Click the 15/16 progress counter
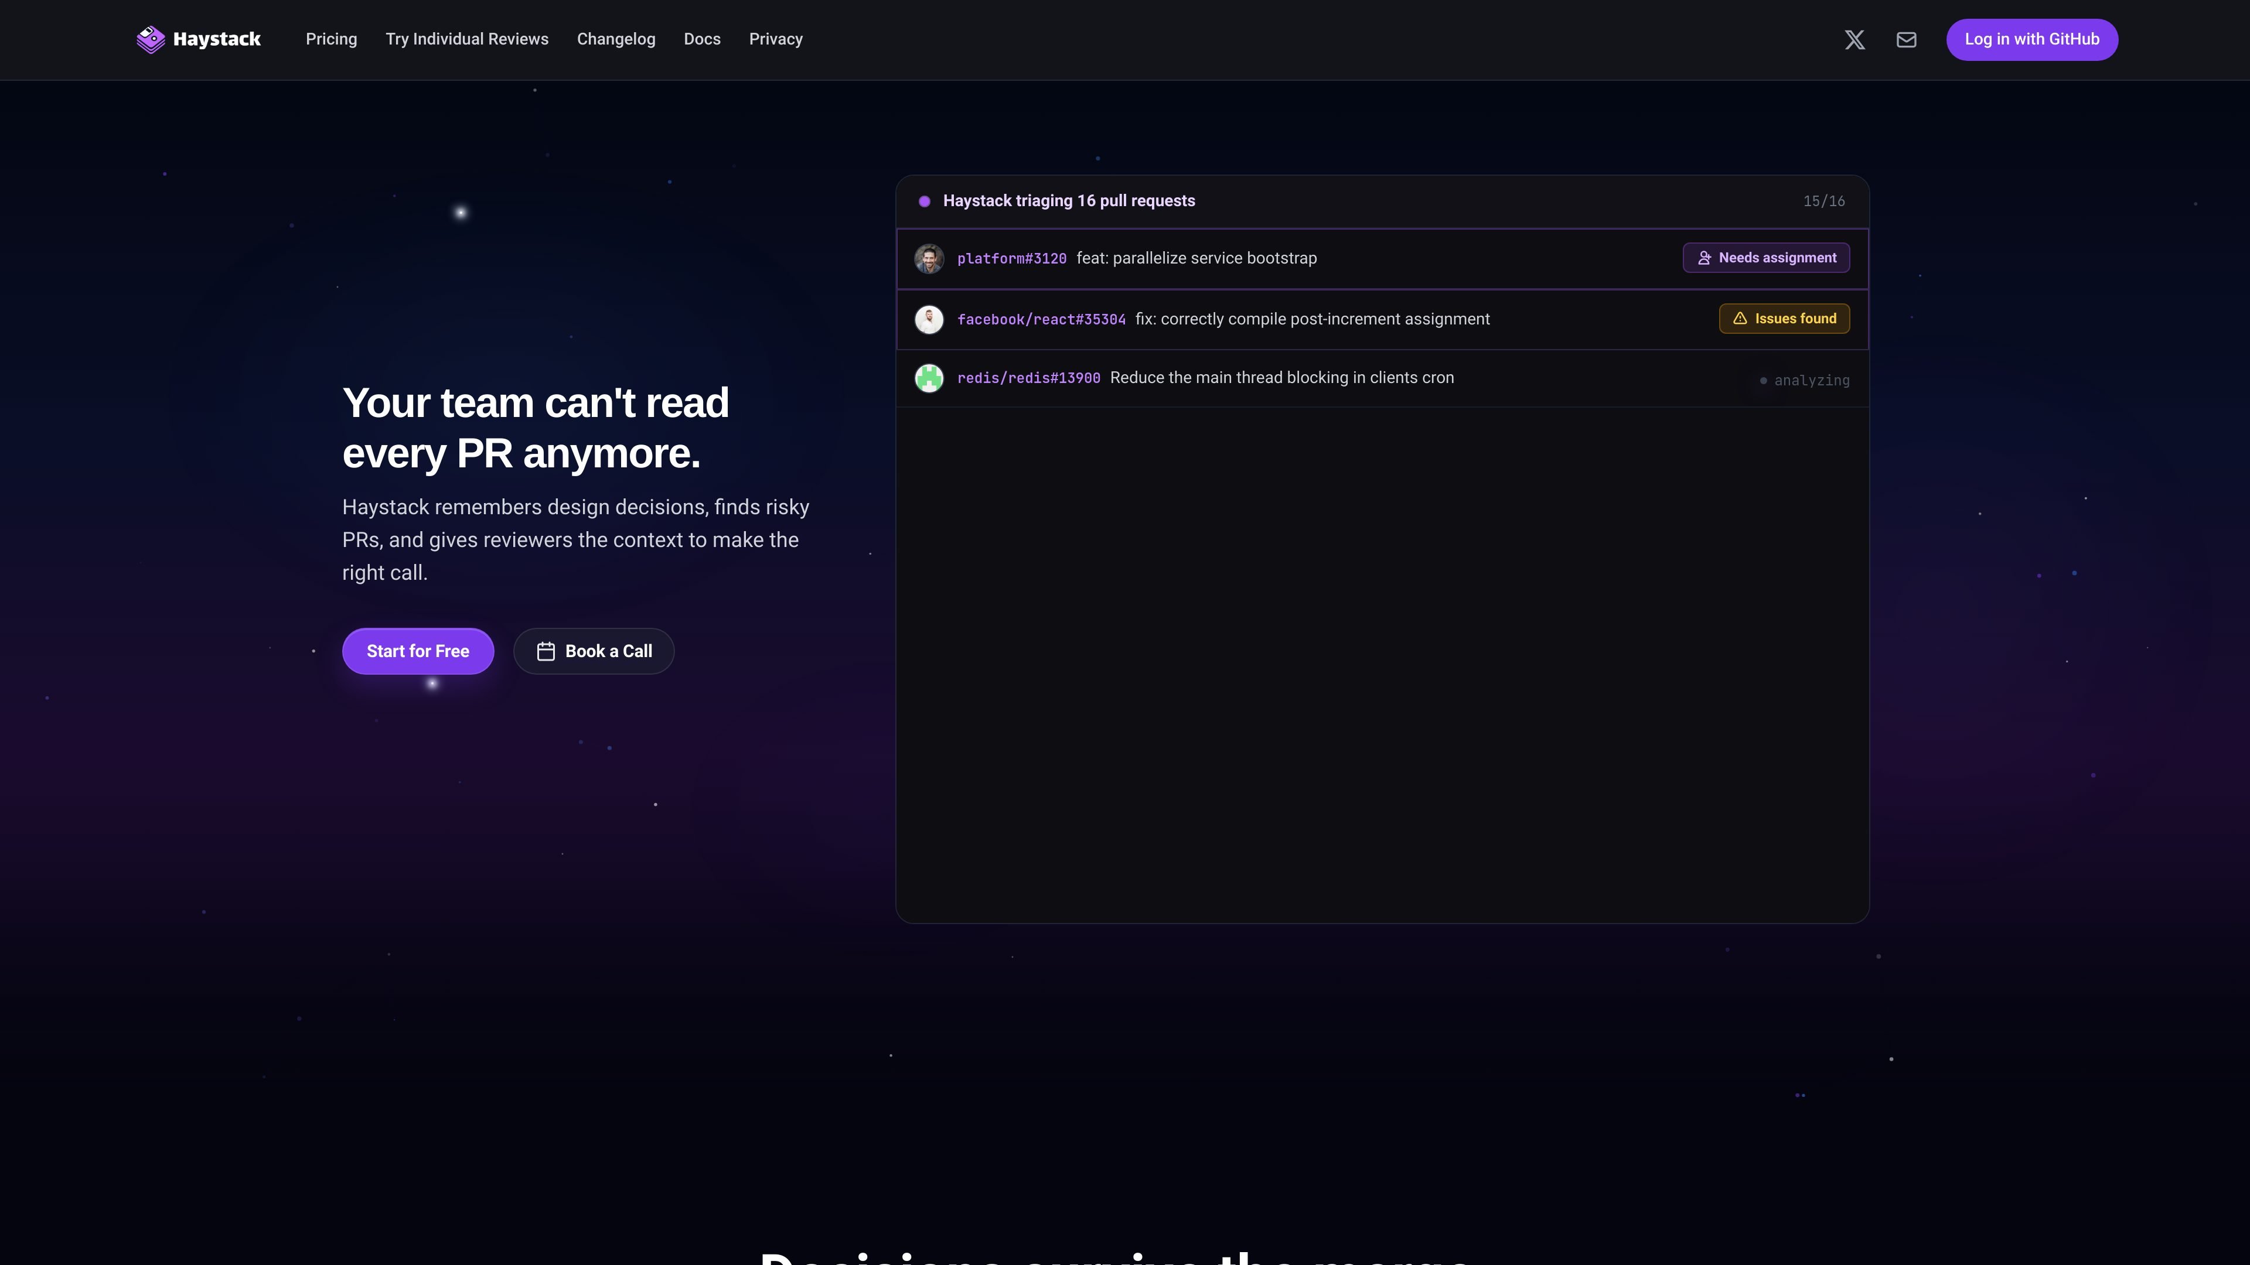The width and height of the screenshot is (2250, 1265). 1824,201
